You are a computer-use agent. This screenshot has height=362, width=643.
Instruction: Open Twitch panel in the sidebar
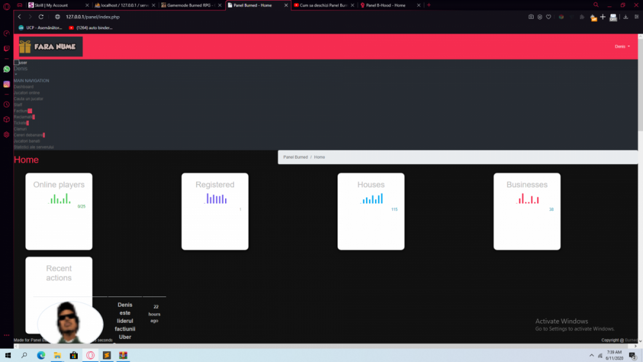point(6,48)
